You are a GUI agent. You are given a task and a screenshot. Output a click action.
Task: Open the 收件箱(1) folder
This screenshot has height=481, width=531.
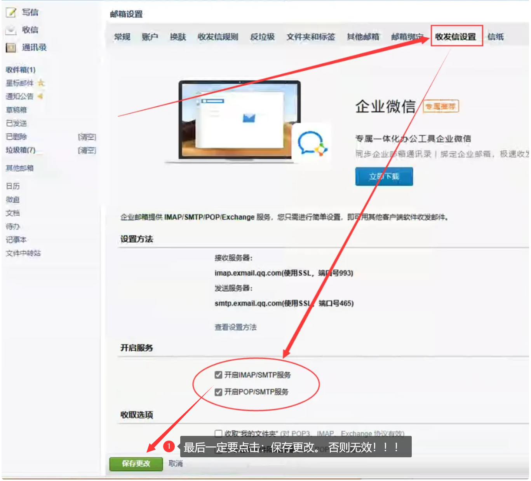tap(21, 70)
